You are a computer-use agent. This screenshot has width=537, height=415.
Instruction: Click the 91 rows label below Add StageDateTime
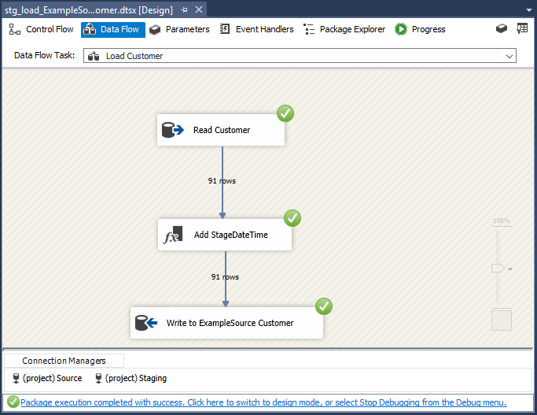pos(225,276)
